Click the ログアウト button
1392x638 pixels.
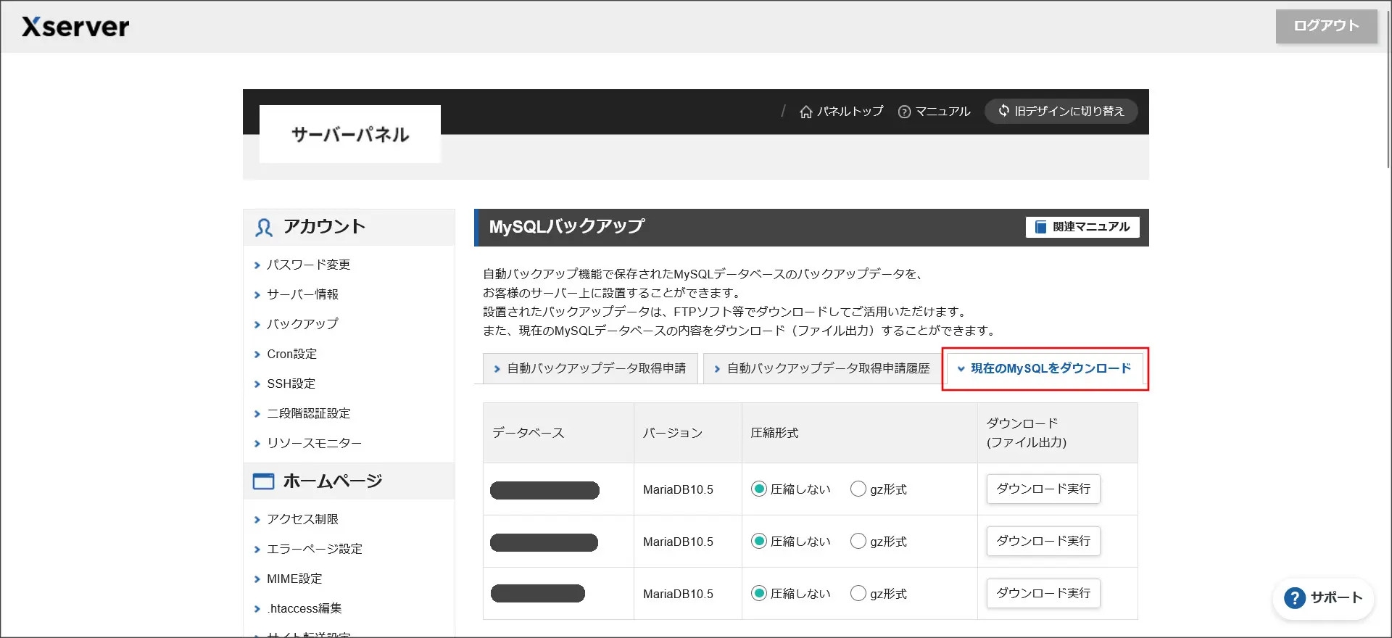click(1326, 26)
